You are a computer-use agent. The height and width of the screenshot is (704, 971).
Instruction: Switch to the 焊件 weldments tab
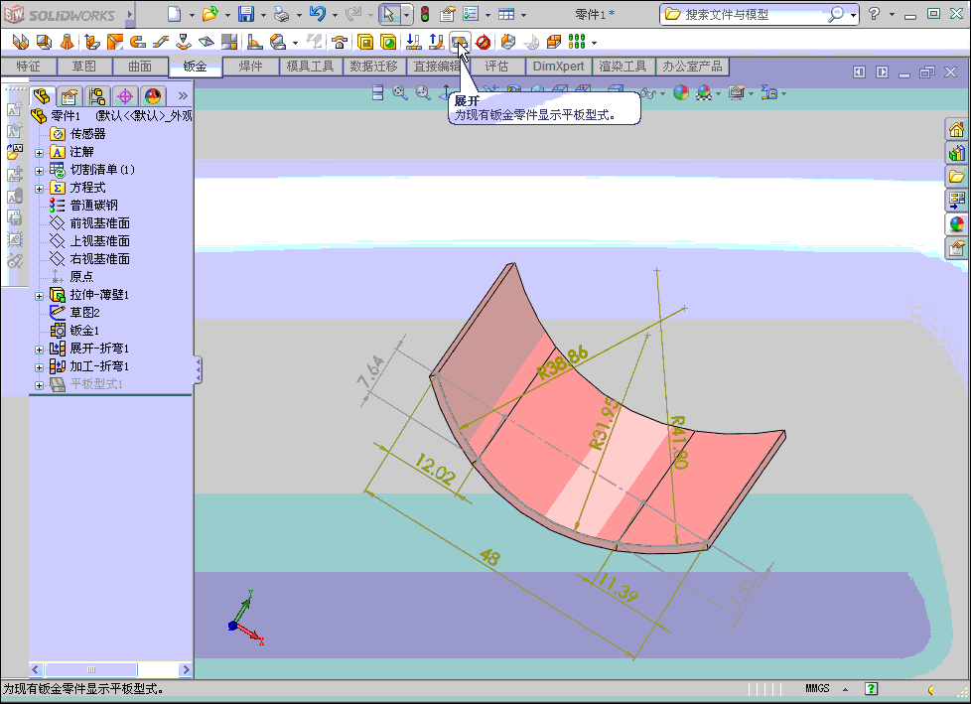click(x=251, y=67)
